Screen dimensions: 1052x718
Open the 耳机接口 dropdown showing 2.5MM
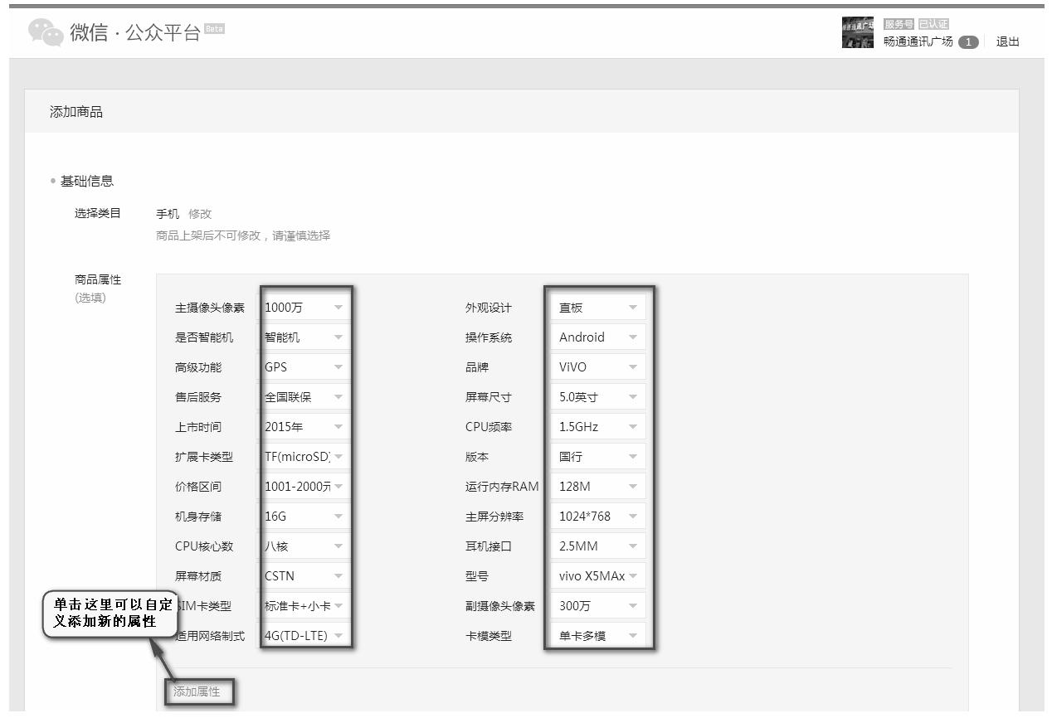point(598,546)
